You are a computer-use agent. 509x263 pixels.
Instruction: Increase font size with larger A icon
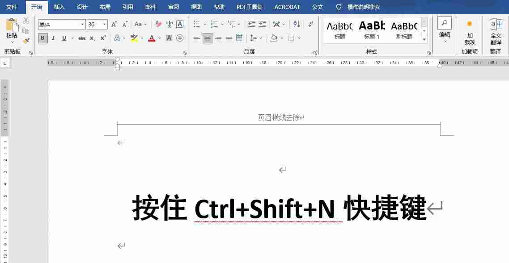[114, 24]
